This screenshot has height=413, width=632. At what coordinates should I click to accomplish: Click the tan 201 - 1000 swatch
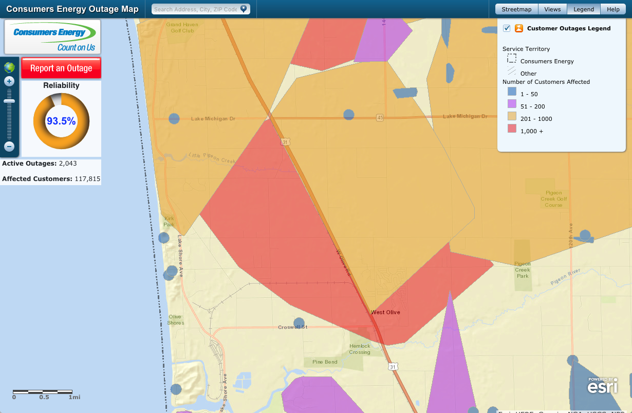coord(512,116)
